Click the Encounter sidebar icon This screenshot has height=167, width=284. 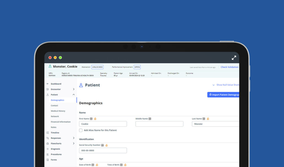coord(48,89)
